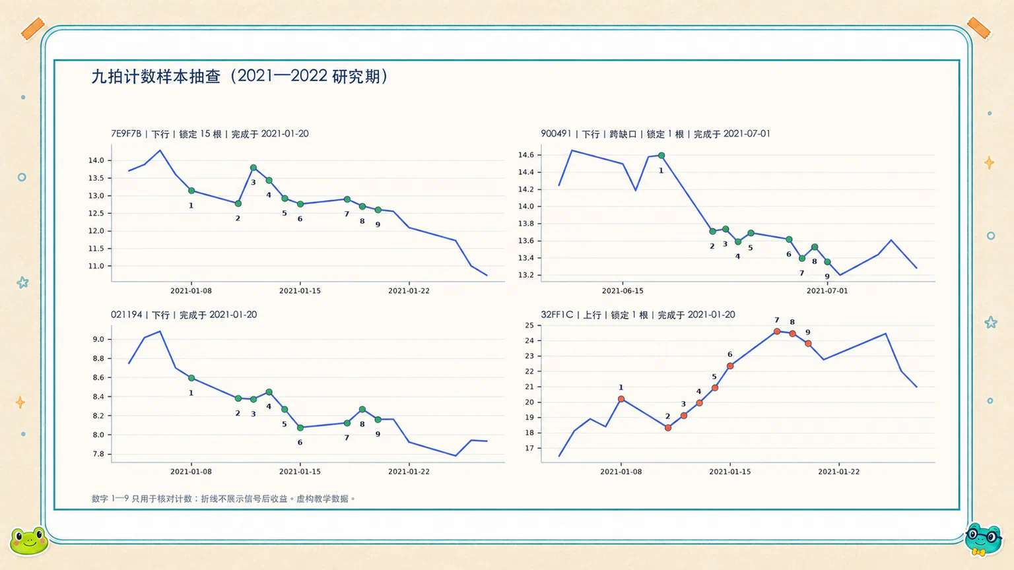Viewport: 1014px width, 570px height.
Task: Click count marker 2 in the 7E9F7B chart
Action: coord(238,204)
